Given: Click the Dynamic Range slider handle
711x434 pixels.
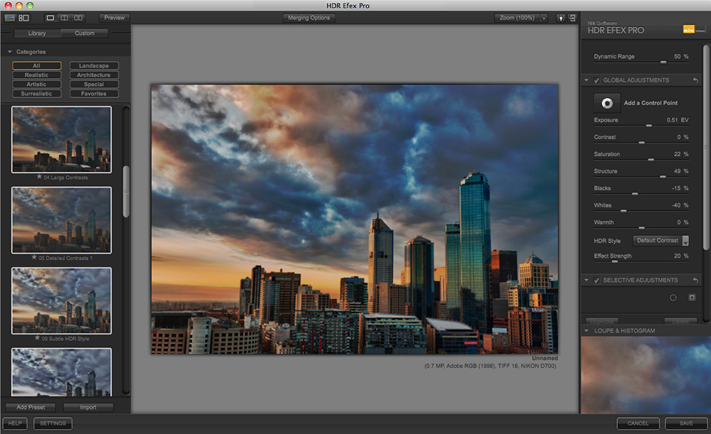Looking at the screenshot, I should tap(663, 63).
